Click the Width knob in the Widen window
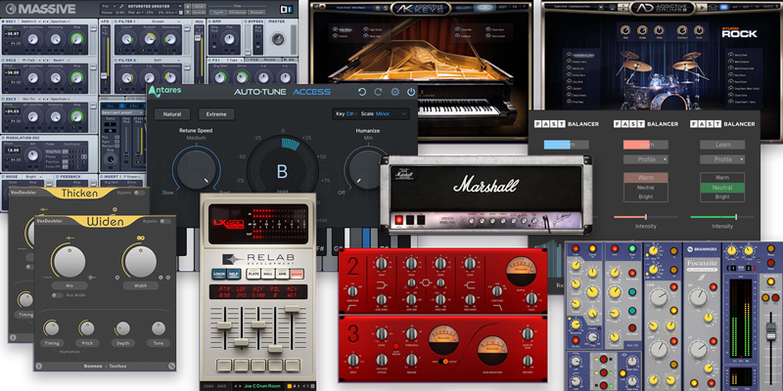 tap(140, 263)
